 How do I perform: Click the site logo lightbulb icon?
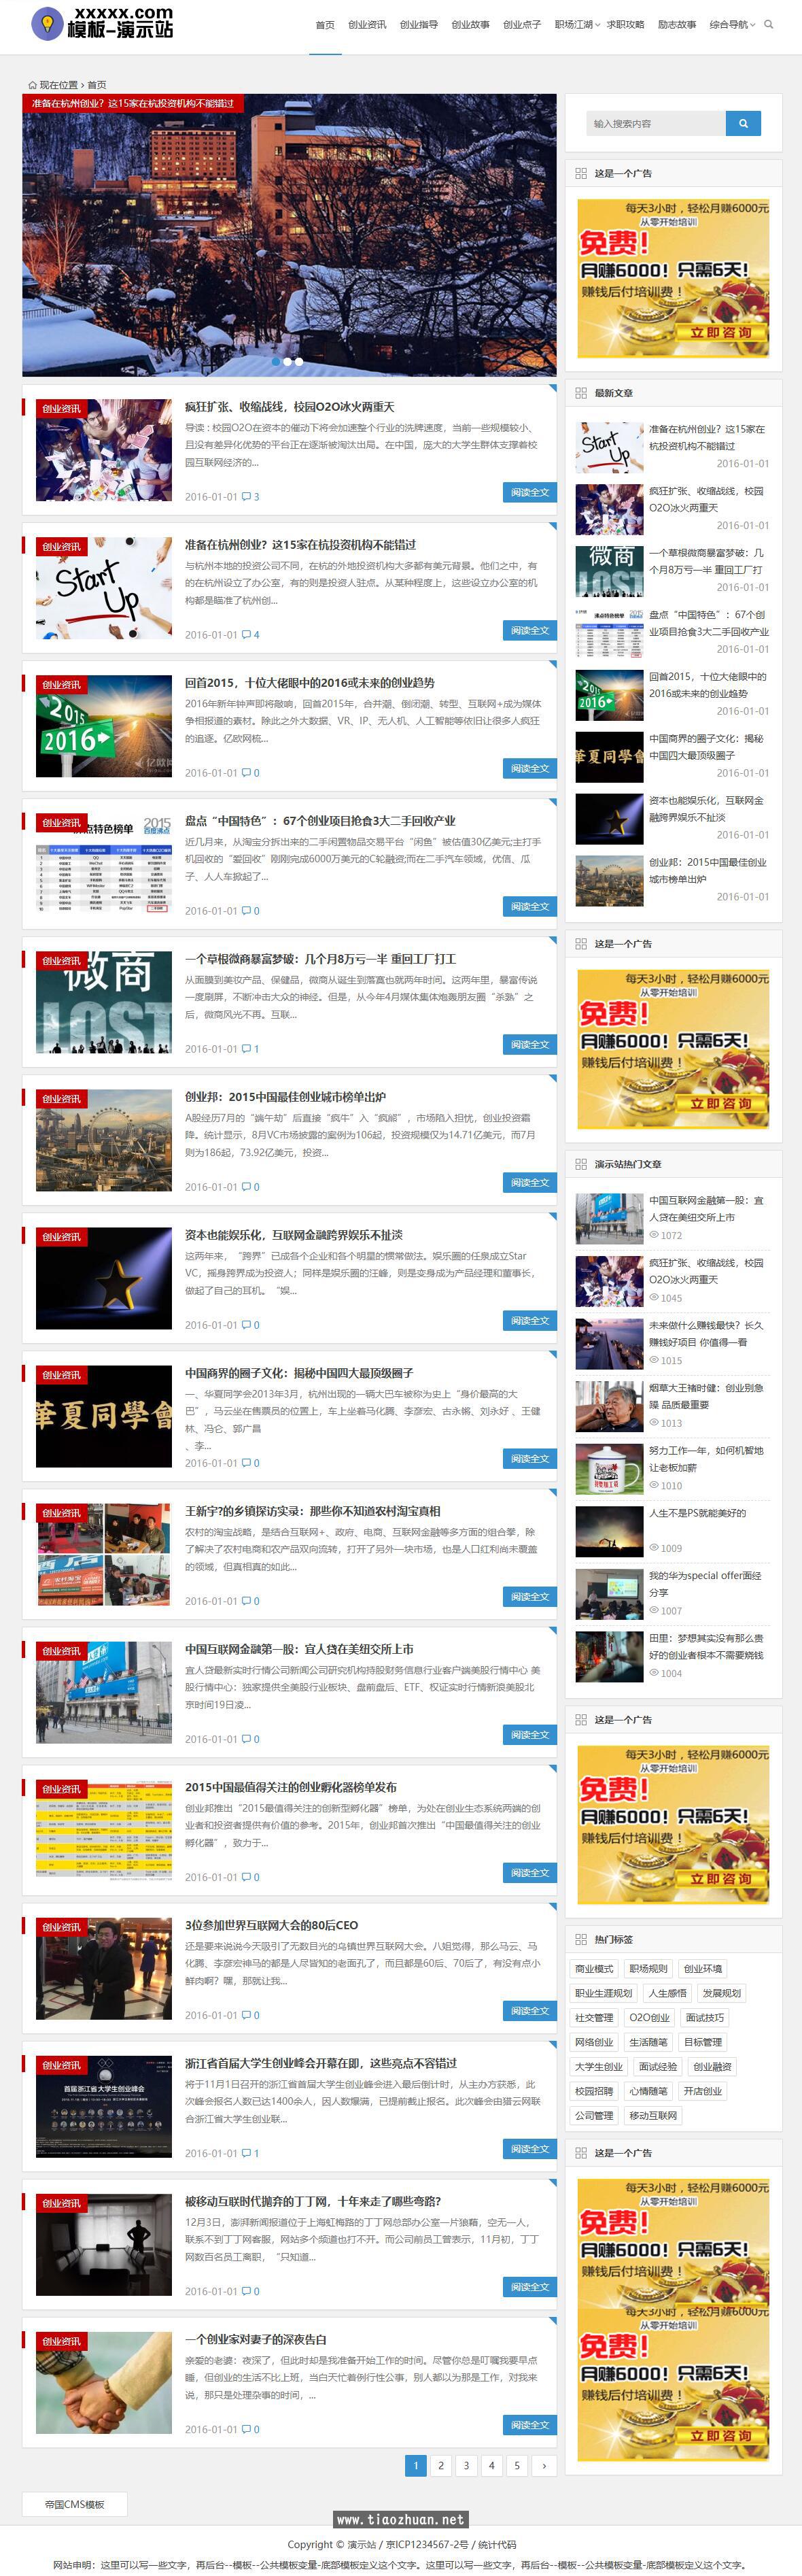point(46,23)
